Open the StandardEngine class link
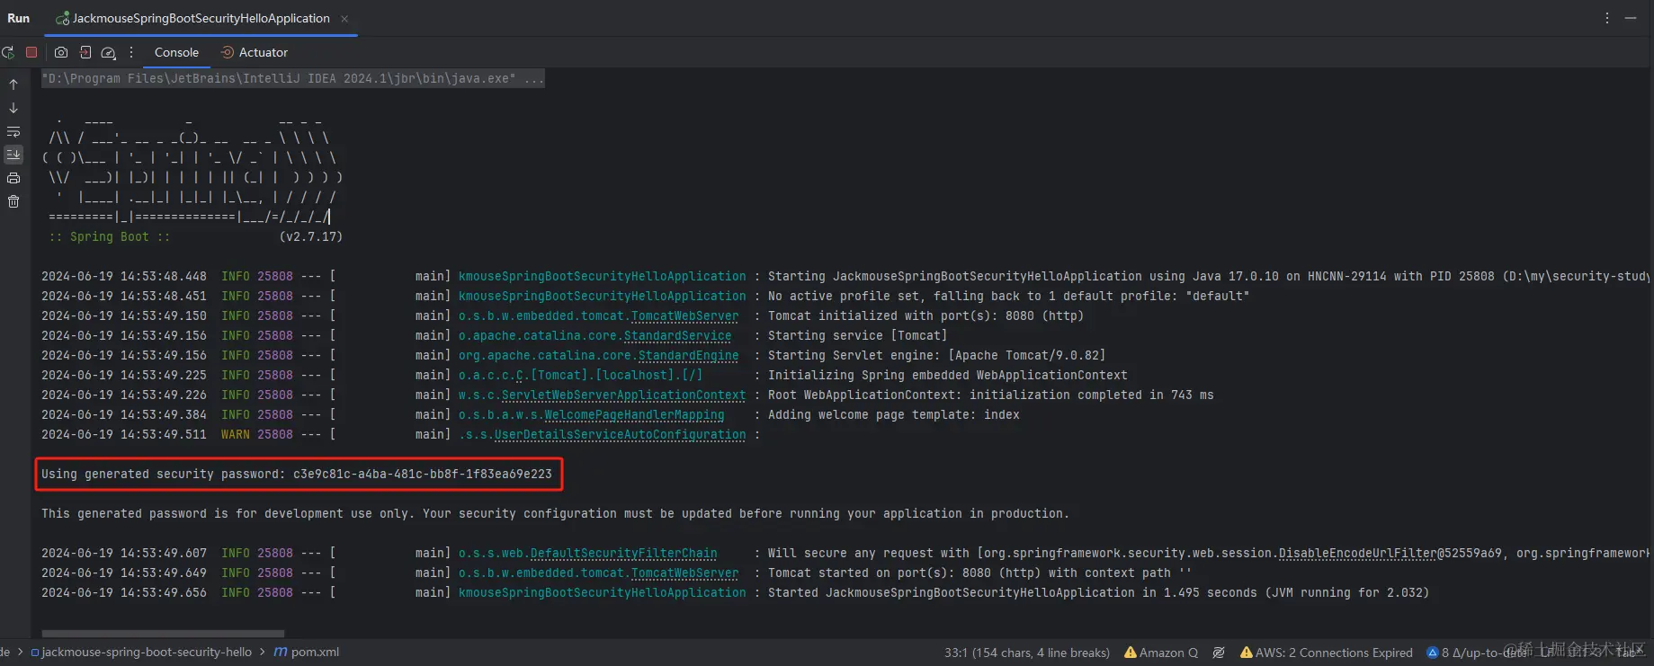Image resolution: width=1654 pixels, height=666 pixels. pyautogui.click(x=688, y=356)
